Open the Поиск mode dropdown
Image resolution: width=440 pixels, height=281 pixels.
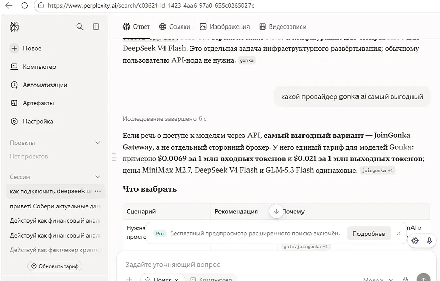point(162,278)
